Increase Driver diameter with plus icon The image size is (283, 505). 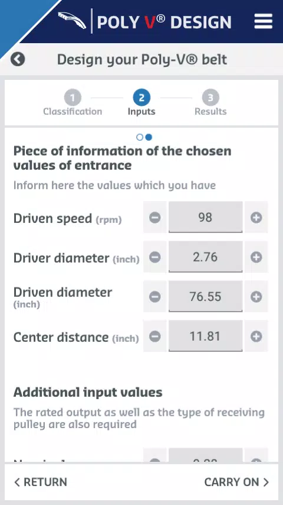256,257
